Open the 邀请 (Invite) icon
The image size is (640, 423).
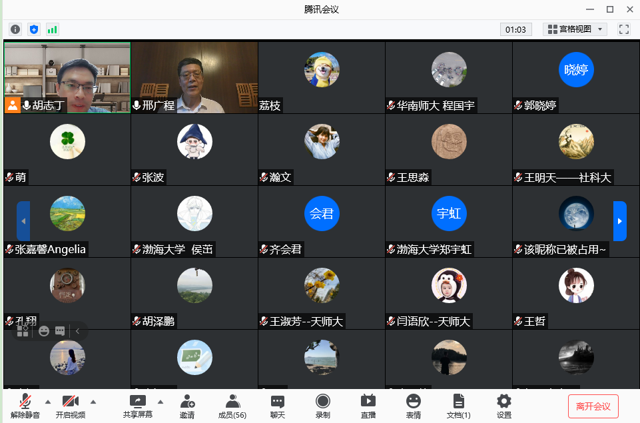[187, 406]
